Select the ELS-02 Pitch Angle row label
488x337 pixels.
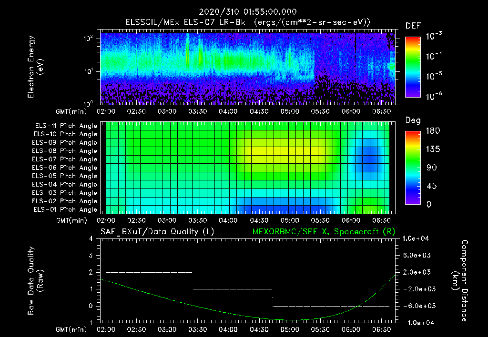tap(65, 201)
